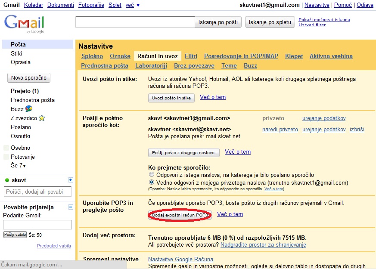This screenshot has height=269, width=376.
Task: Open Nastavitve Google Računa link
Action: (180, 259)
